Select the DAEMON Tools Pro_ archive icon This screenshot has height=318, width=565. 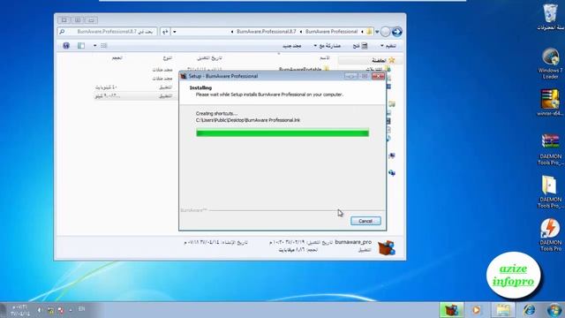tap(550, 149)
